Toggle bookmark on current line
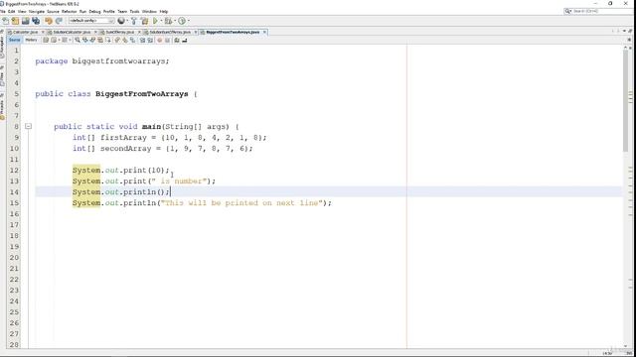This screenshot has height=357, width=636. pyautogui.click(x=132, y=40)
